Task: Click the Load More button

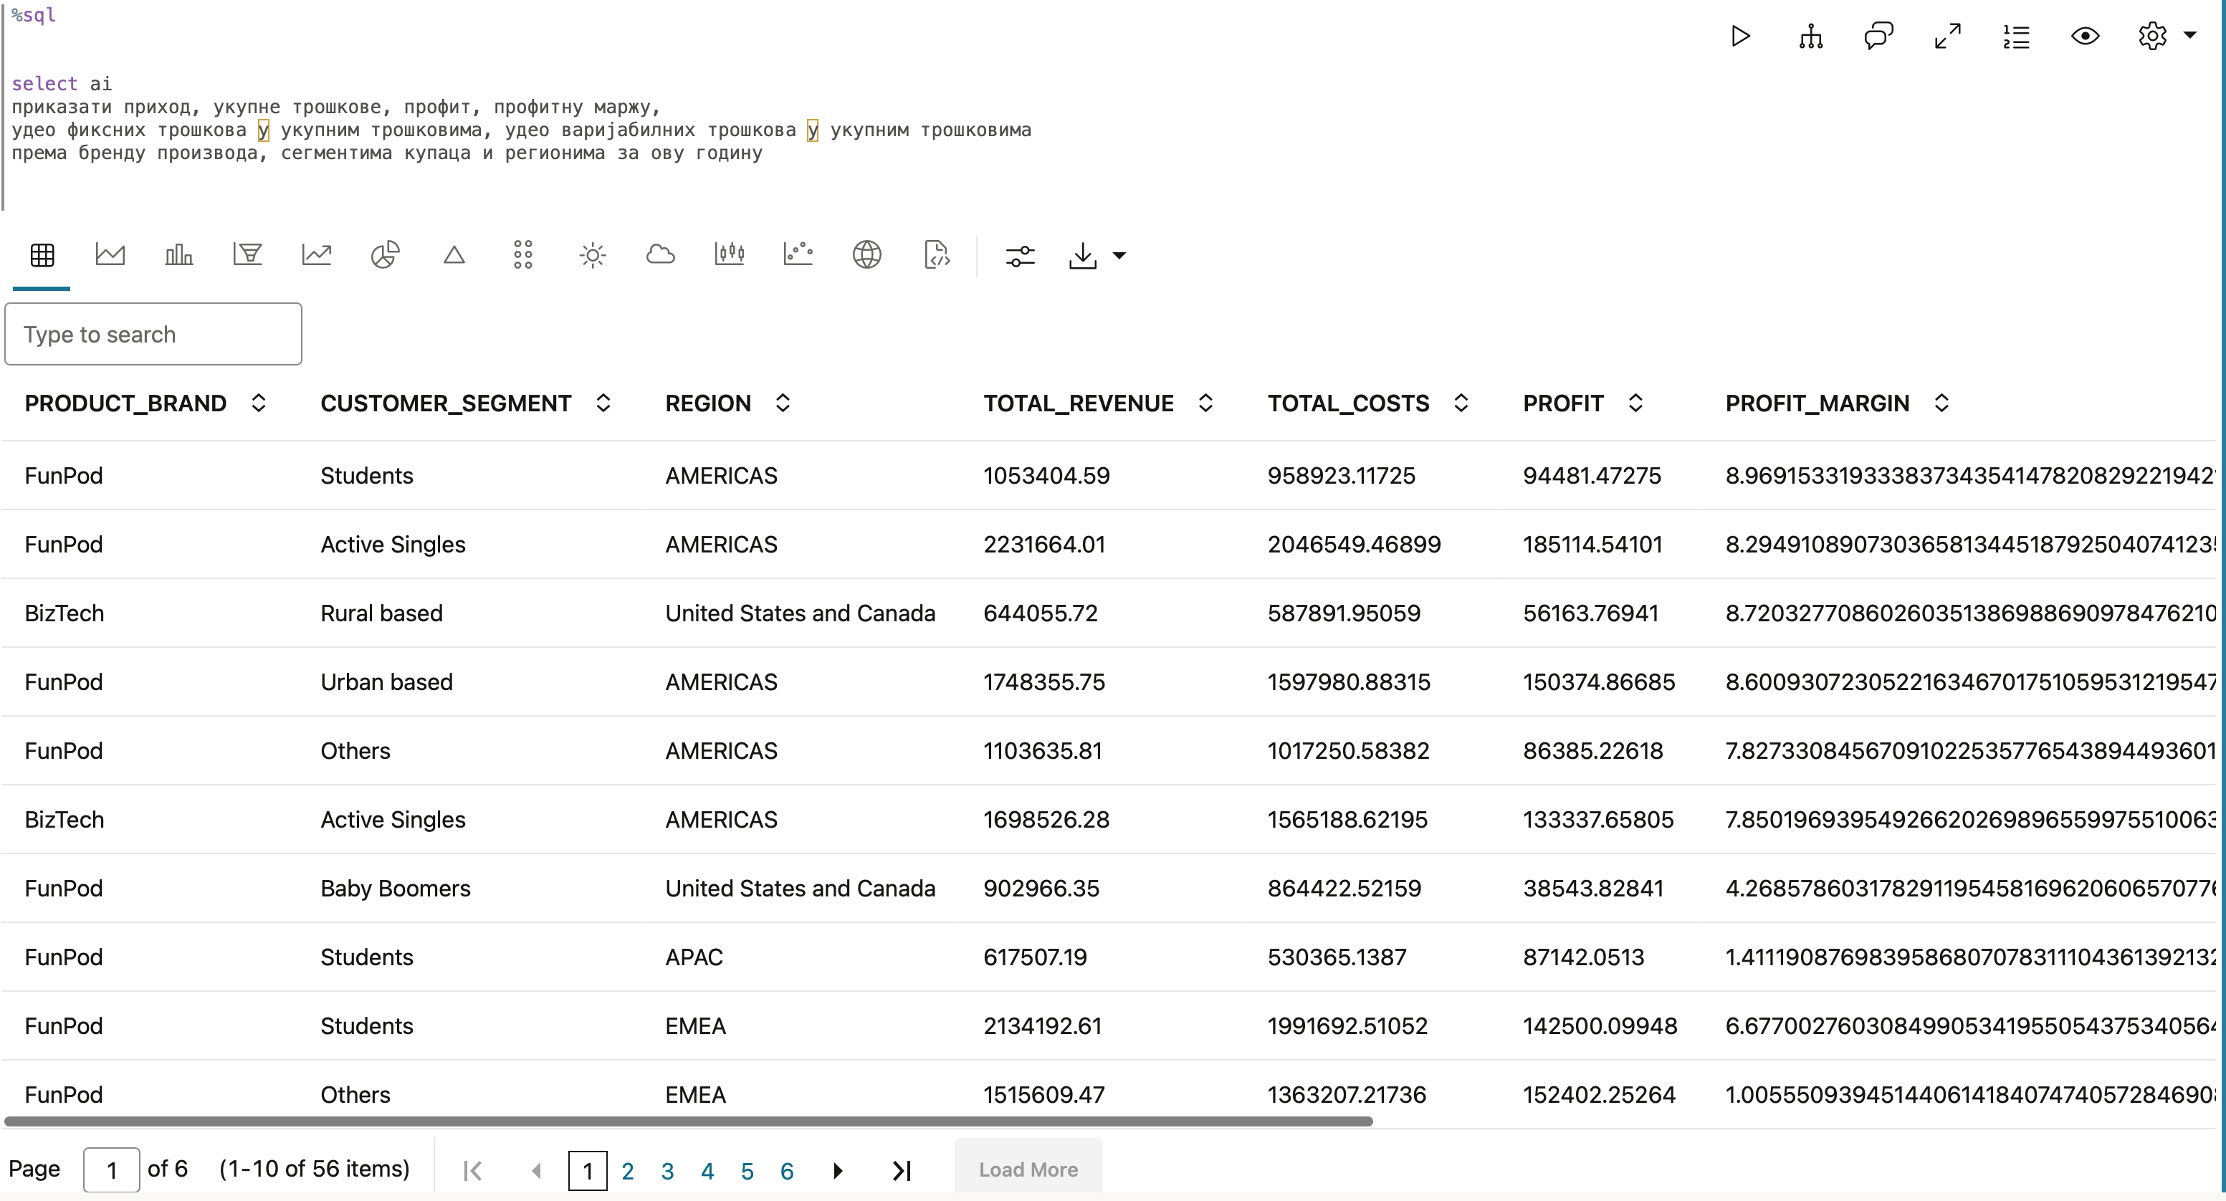Action: [x=1028, y=1170]
